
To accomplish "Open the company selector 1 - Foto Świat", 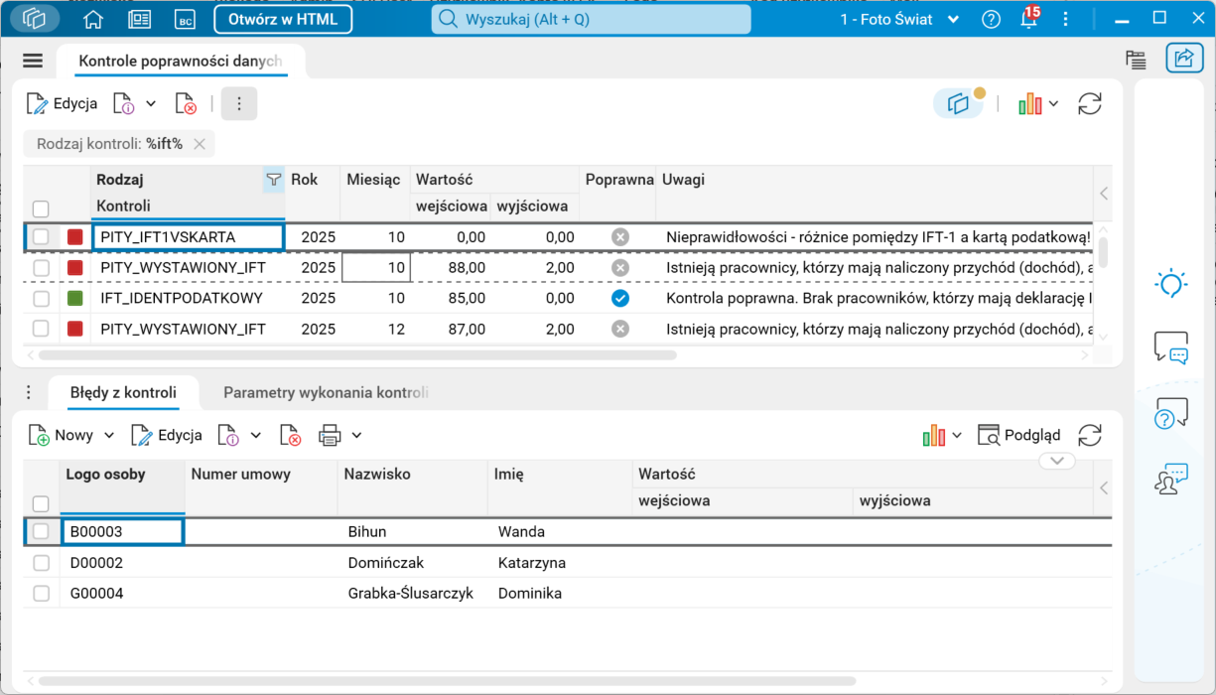I will [x=899, y=20].
